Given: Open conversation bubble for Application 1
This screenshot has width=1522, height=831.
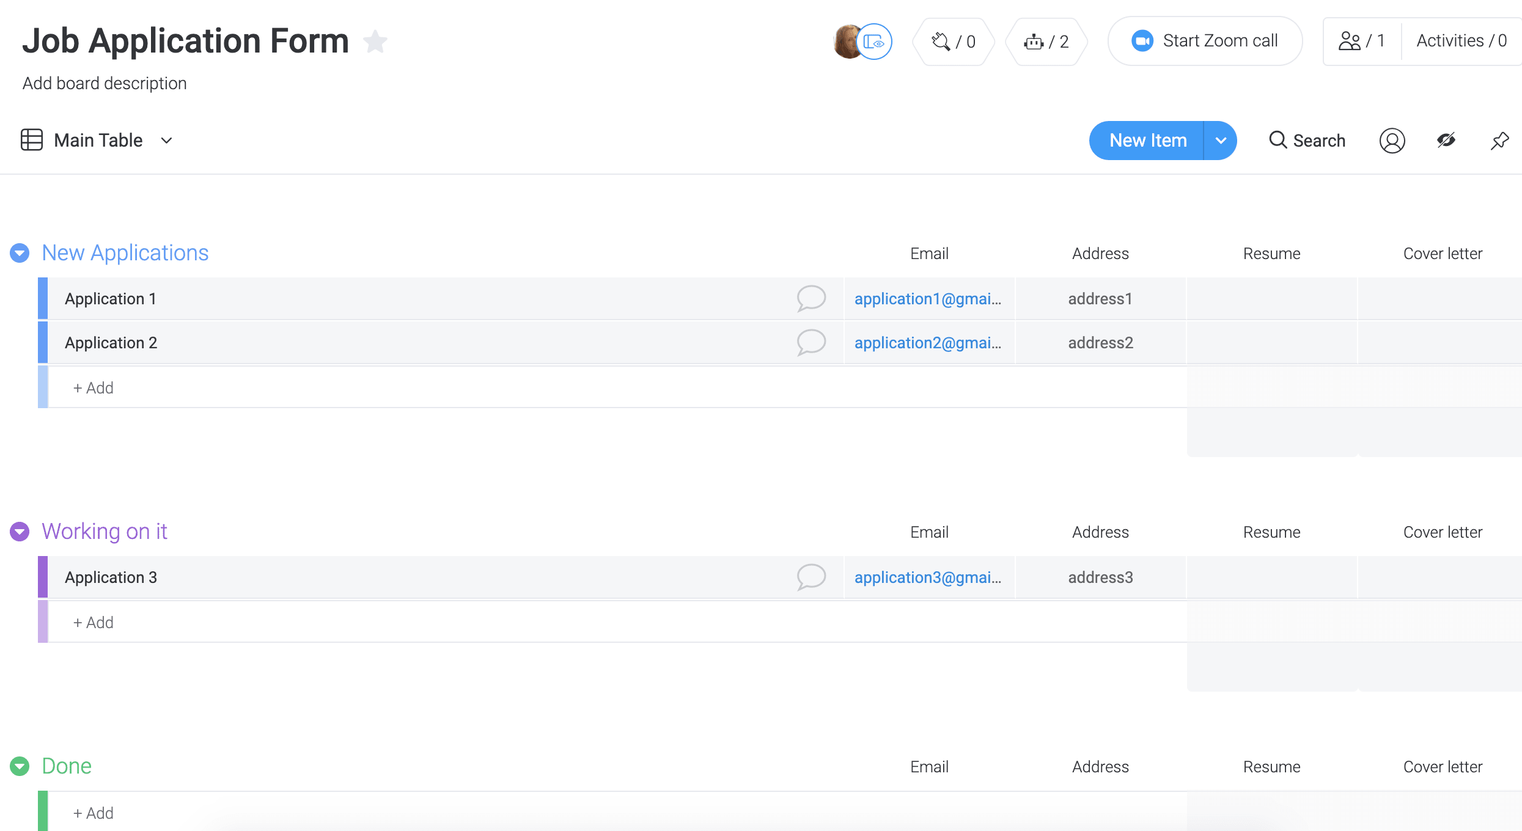Looking at the screenshot, I should pyautogui.click(x=811, y=299).
